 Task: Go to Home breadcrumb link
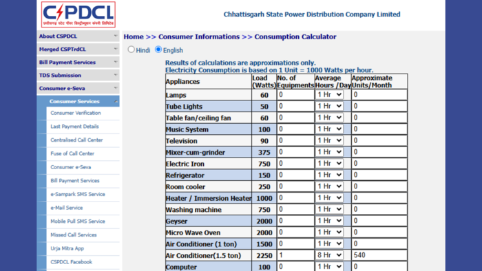click(x=134, y=37)
